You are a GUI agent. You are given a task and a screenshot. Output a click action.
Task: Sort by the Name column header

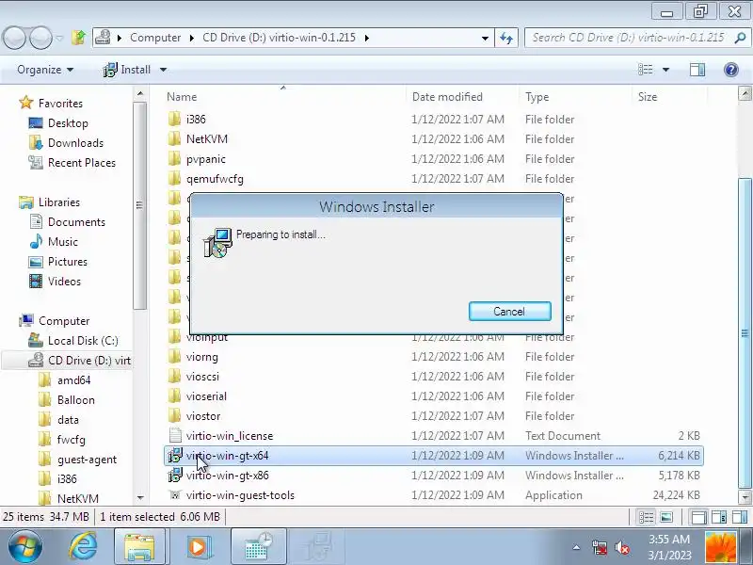[182, 97]
